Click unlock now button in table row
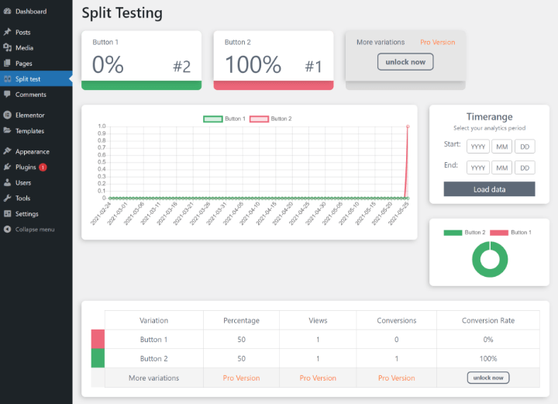The width and height of the screenshot is (558, 404). [488, 378]
